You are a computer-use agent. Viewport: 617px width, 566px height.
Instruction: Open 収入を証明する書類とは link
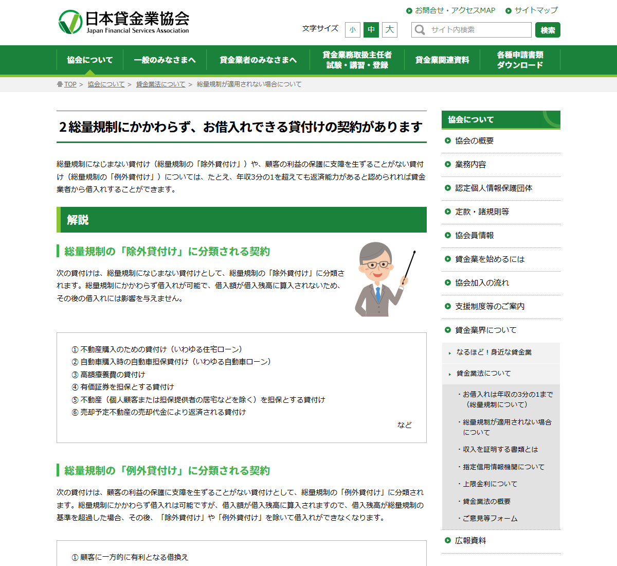point(499,450)
